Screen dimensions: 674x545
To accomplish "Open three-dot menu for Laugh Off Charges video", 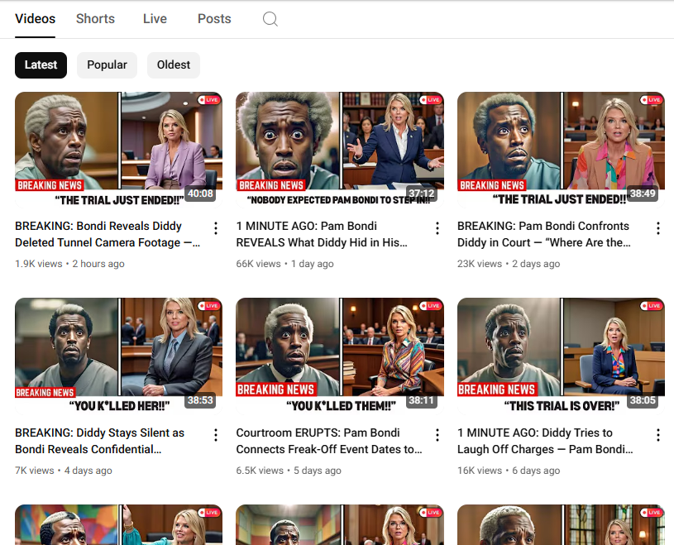I will click(x=658, y=435).
